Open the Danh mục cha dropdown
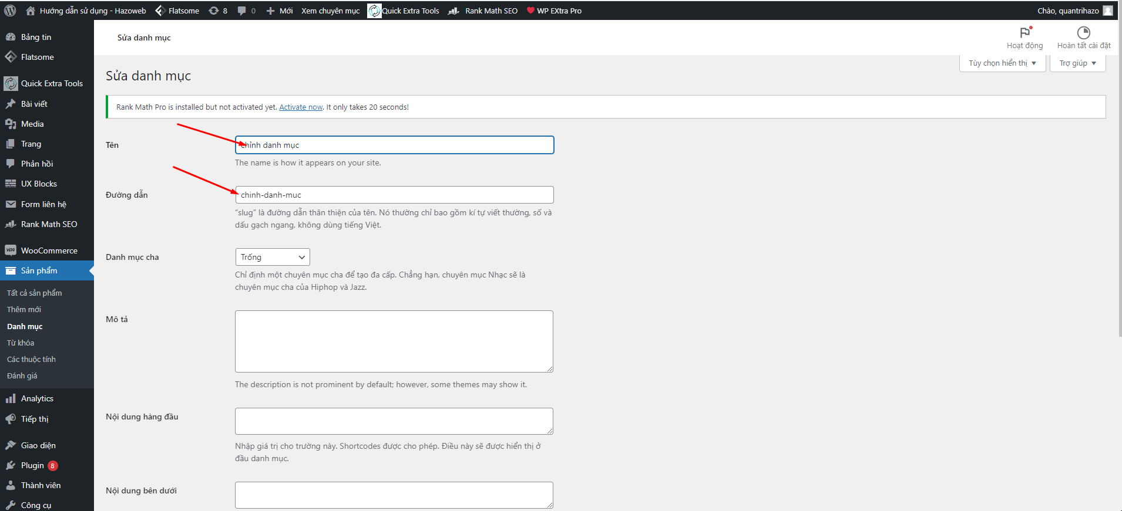Viewport: 1122px width, 511px height. pos(273,257)
